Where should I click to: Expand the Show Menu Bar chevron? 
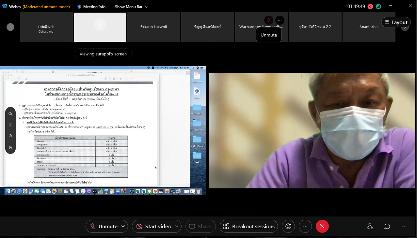click(147, 7)
